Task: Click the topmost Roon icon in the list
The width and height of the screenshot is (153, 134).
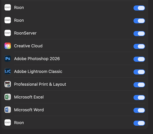Action: point(8,7)
